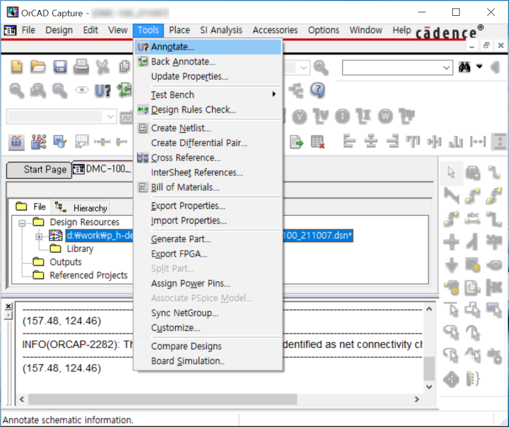This screenshot has height=427, width=509.
Task: Click the Select arrow tool in palette
Action: pos(451,173)
